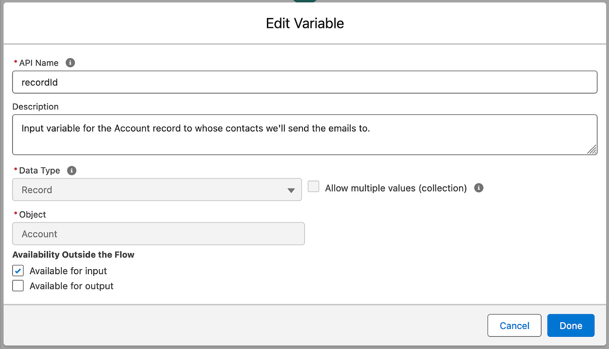This screenshot has width=609, height=349.
Task: Click the Object field label
Action: pos(33,214)
